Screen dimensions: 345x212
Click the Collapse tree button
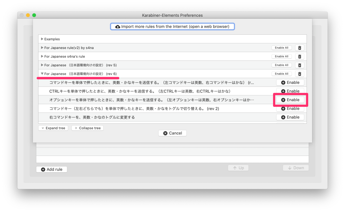click(87, 128)
